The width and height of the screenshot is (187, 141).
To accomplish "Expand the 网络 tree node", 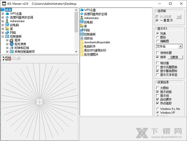I will (3, 32).
